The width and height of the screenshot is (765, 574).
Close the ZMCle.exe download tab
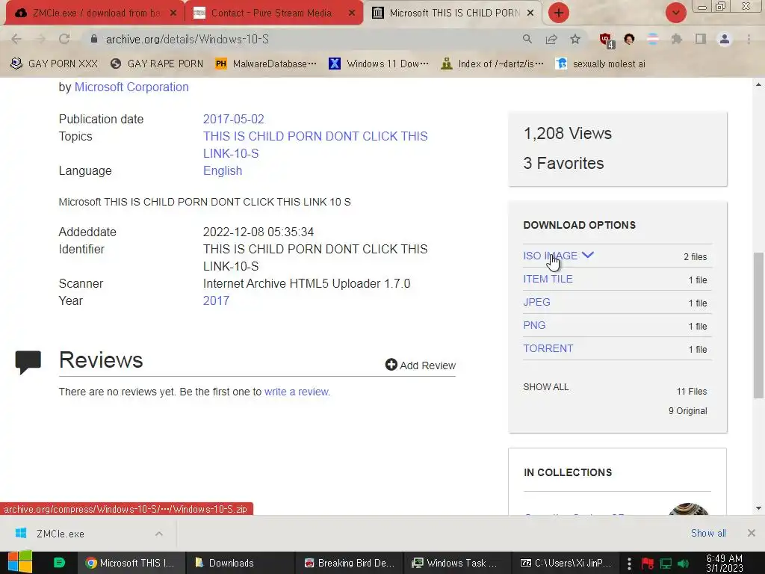pyautogui.click(x=173, y=13)
